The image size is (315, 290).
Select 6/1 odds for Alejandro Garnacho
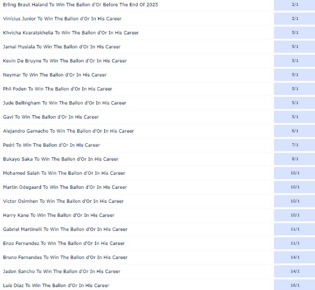[x=295, y=131]
